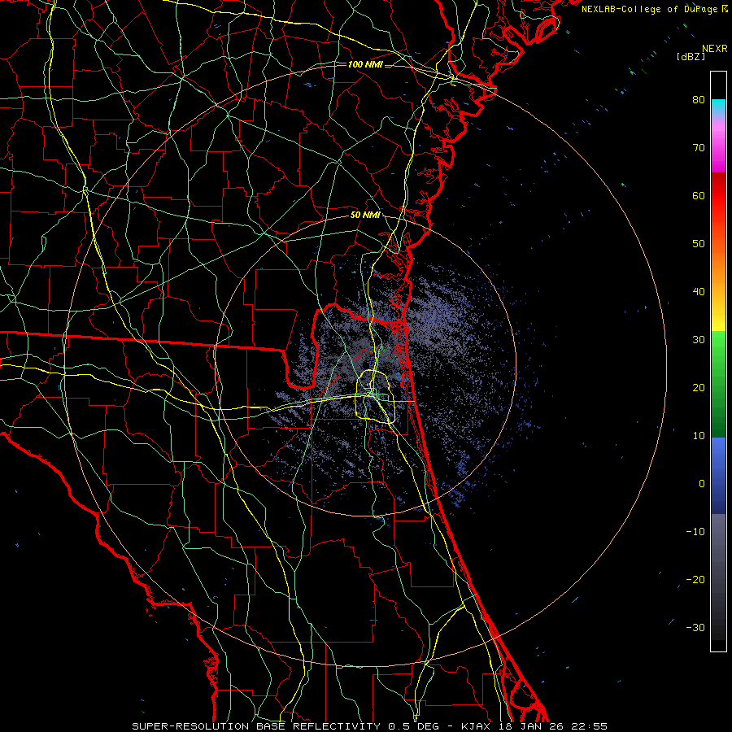
Task: Click the 60 value on the dBZ scale
Action: tap(699, 195)
